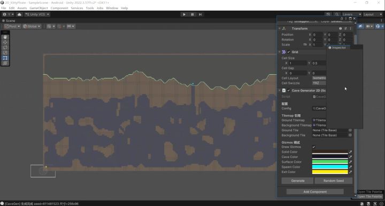385x206 pixels.
Task: Open the Pivot handle position dropdown
Action: (x=12, y=26)
